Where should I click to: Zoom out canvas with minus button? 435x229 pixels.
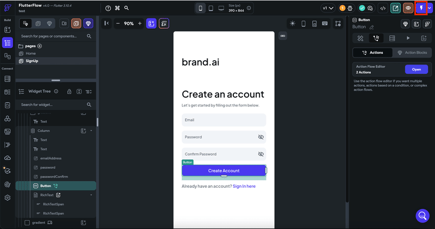(118, 23)
